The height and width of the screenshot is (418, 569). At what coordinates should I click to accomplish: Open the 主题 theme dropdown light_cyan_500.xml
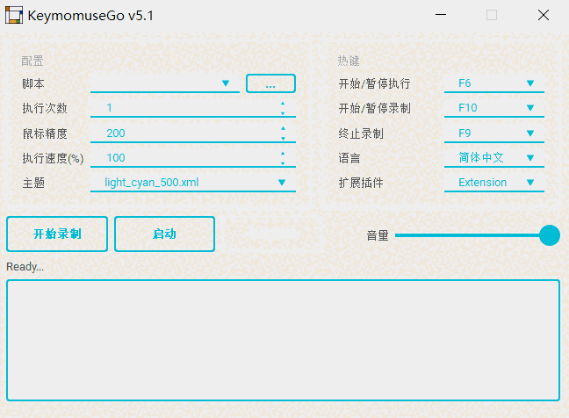(193, 183)
